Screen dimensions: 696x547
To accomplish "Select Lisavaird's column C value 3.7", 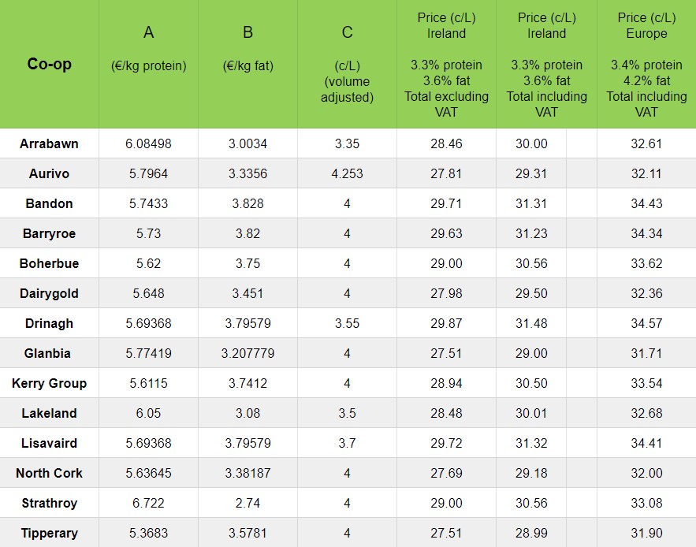I will coord(347,443).
